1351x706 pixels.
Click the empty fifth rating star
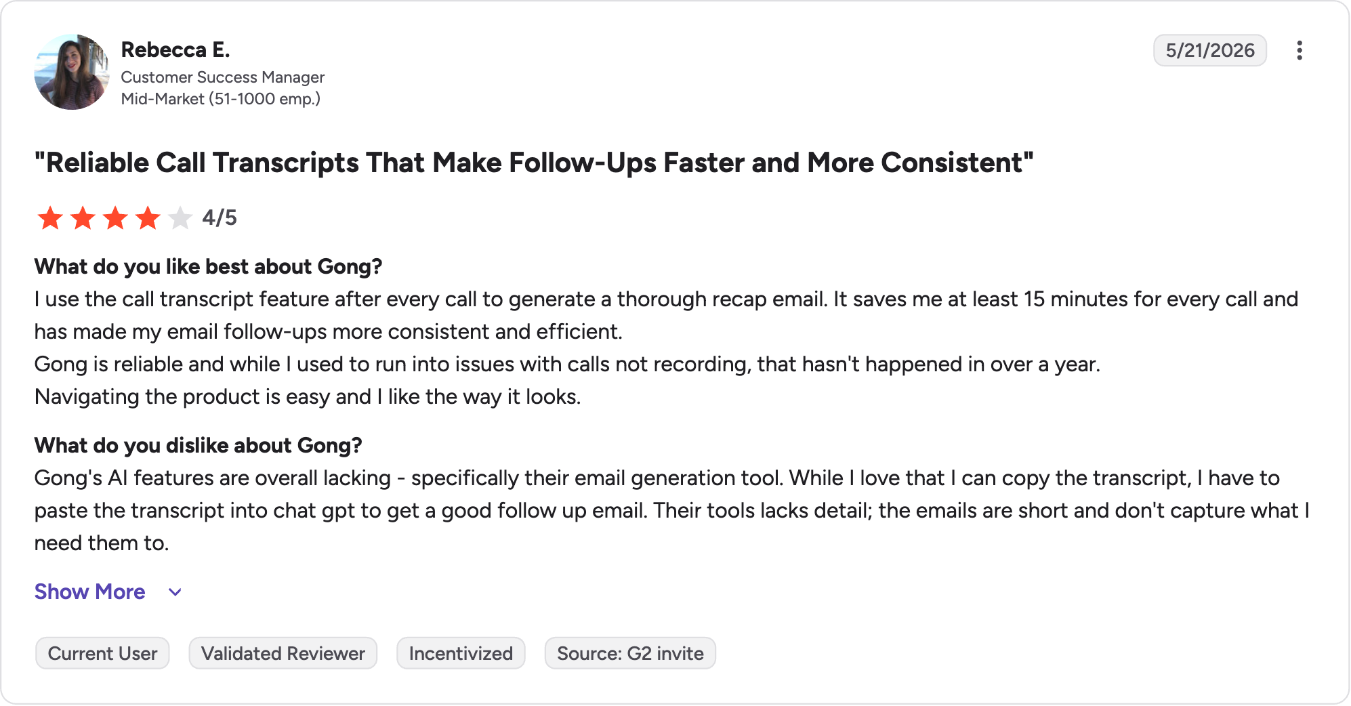(180, 218)
